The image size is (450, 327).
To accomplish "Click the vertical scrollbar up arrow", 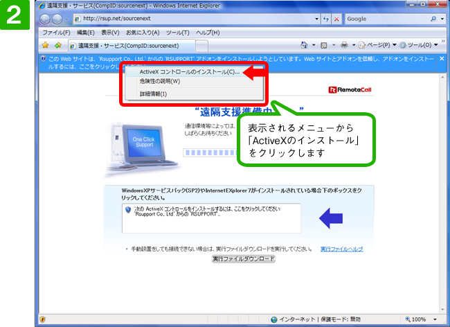I will [442, 78].
